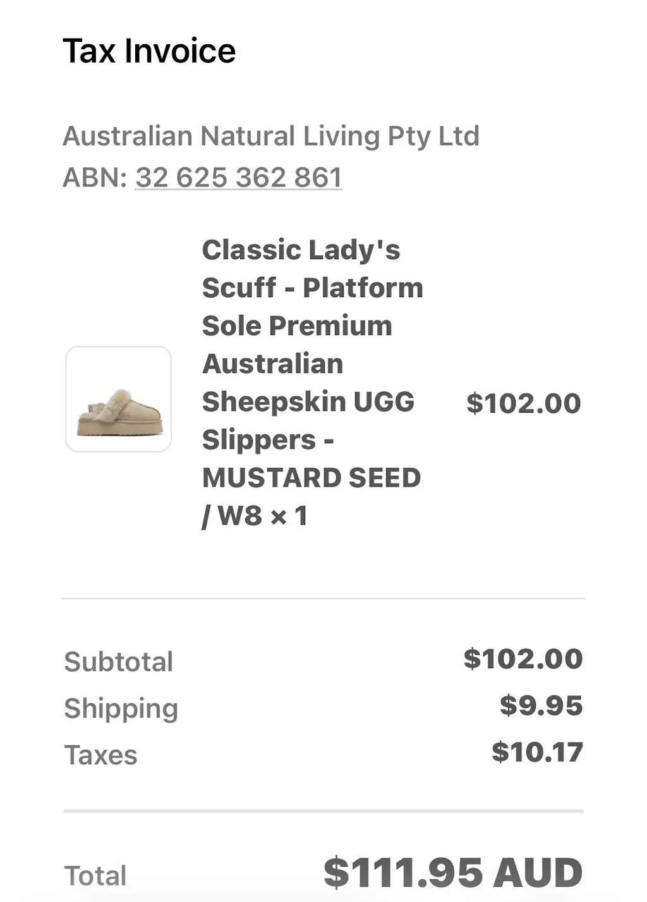Click the Taxes label

point(100,755)
